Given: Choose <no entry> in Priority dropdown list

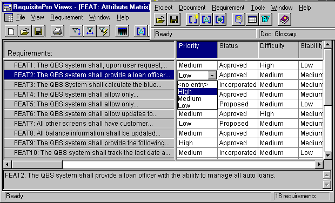Looking at the screenshot, I should (x=197, y=85).
